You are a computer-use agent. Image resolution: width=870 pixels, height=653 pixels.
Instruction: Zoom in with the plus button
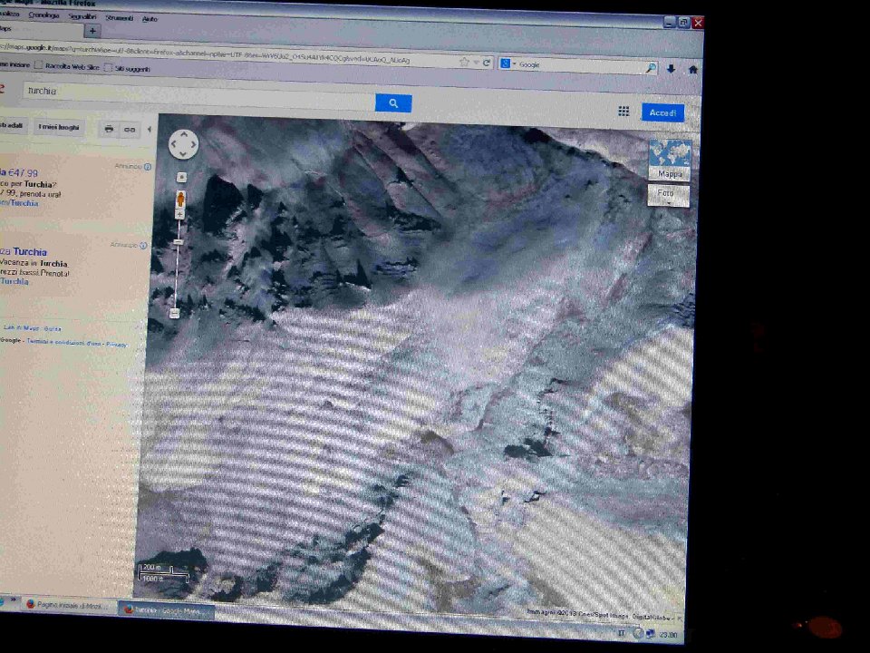[179, 214]
